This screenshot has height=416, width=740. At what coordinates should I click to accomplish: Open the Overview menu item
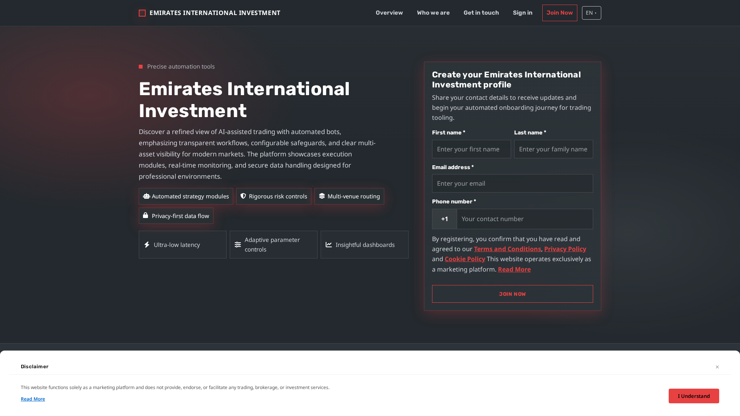click(389, 13)
